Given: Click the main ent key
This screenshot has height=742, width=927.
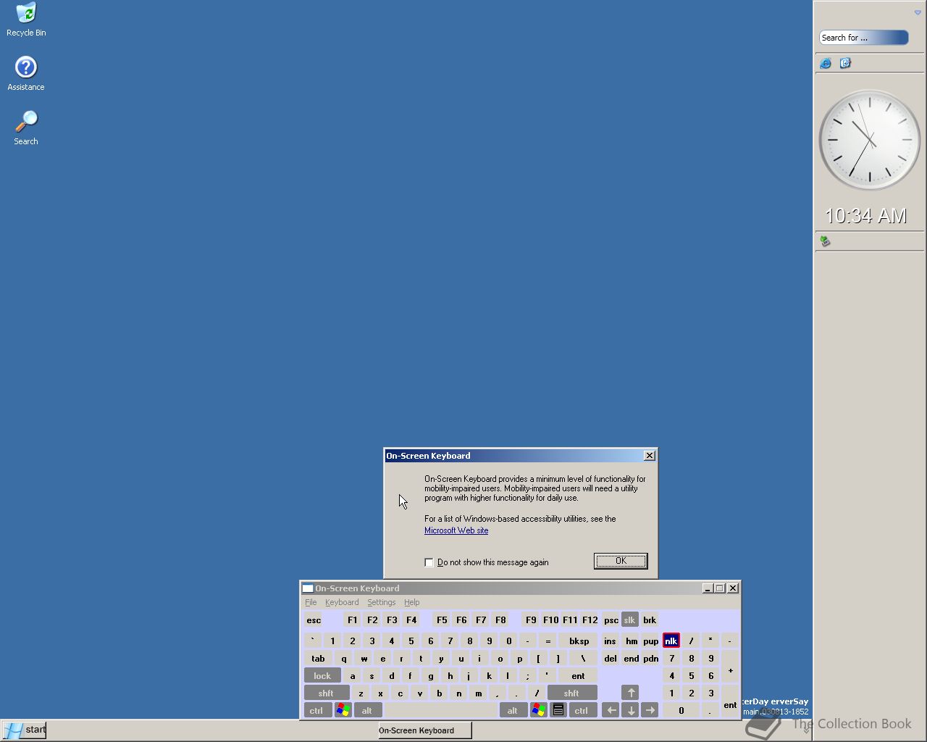Looking at the screenshot, I should (x=578, y=675).
